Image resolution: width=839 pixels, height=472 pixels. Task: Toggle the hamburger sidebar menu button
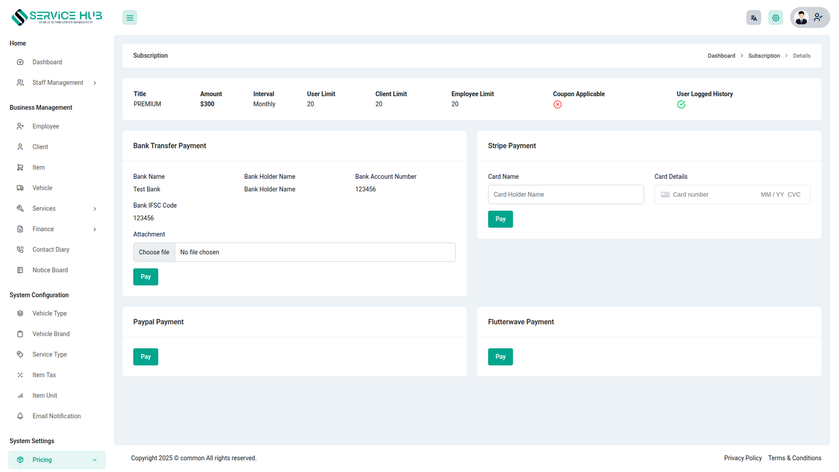(130, 18)
